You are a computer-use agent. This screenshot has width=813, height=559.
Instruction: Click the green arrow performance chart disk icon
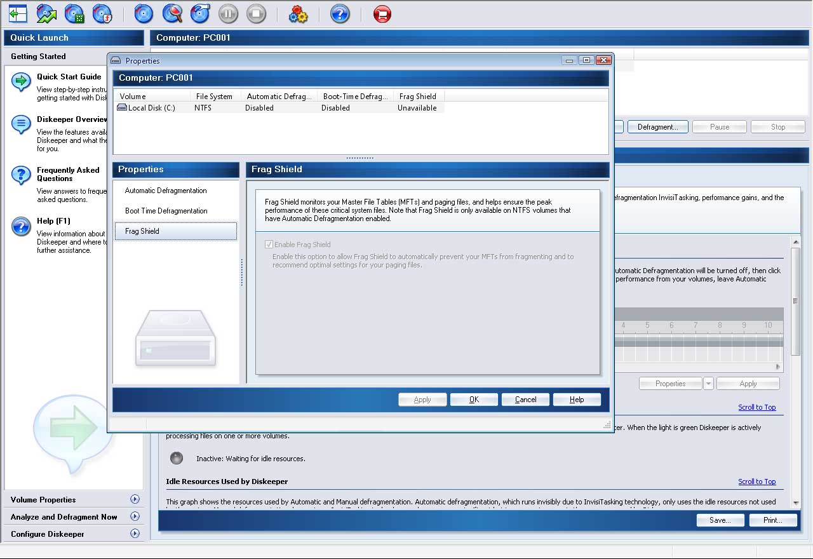(46, 13)
